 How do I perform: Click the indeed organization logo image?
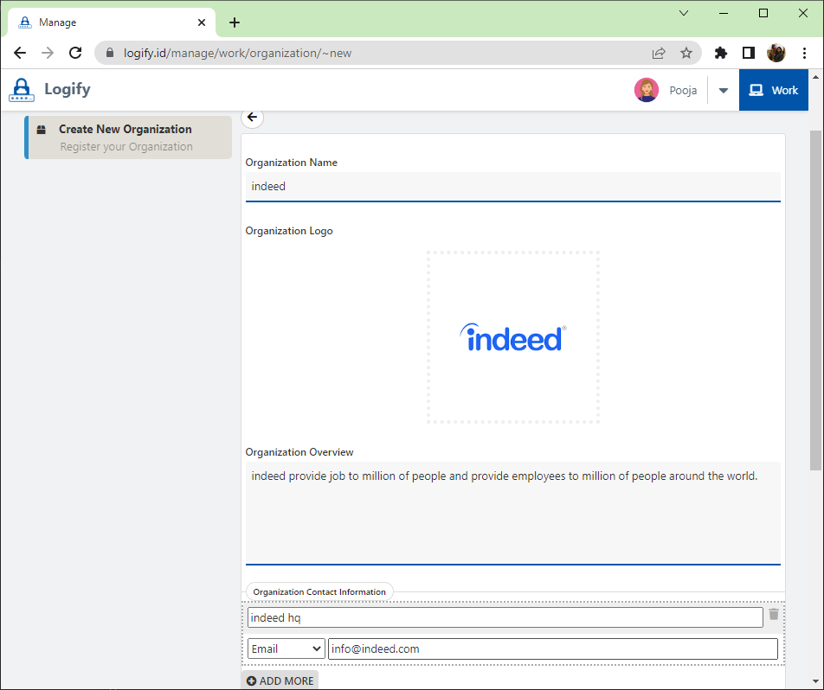[x=512, y=337]
